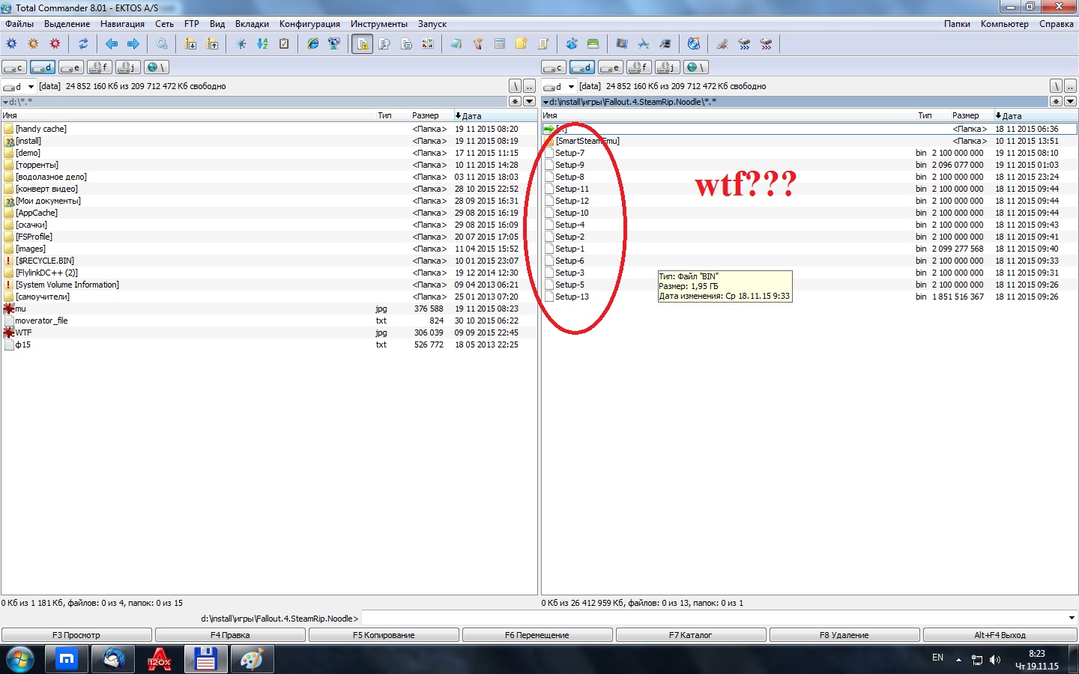1079x674 pixels.
Task: Click the paint brushes toolbar icon
Action: point(478,44)
